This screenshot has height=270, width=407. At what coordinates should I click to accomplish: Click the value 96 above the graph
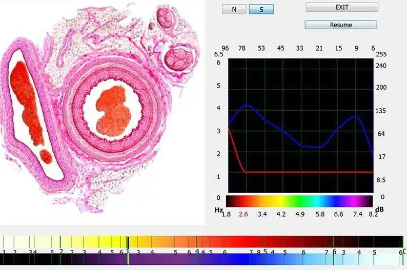(x=225, y=48)
